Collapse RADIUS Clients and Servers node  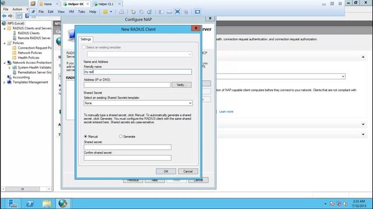pyautogui.click(x=5, y=28)
